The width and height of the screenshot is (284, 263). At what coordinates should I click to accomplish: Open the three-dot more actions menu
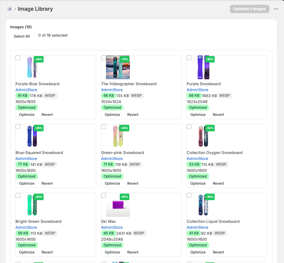point(276,9)
